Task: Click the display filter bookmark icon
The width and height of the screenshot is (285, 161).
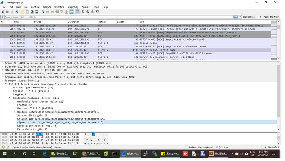Action: pos(3,17)
